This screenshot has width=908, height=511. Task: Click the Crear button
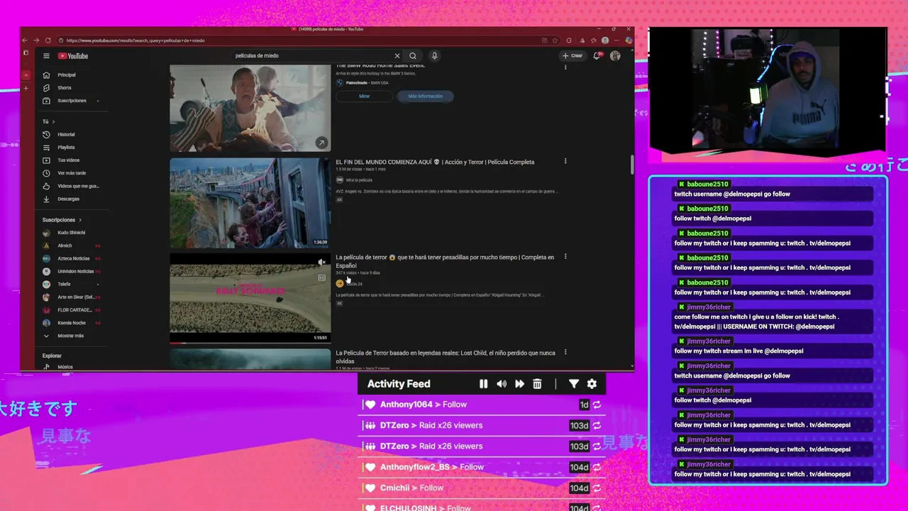[x=572, y=55]
